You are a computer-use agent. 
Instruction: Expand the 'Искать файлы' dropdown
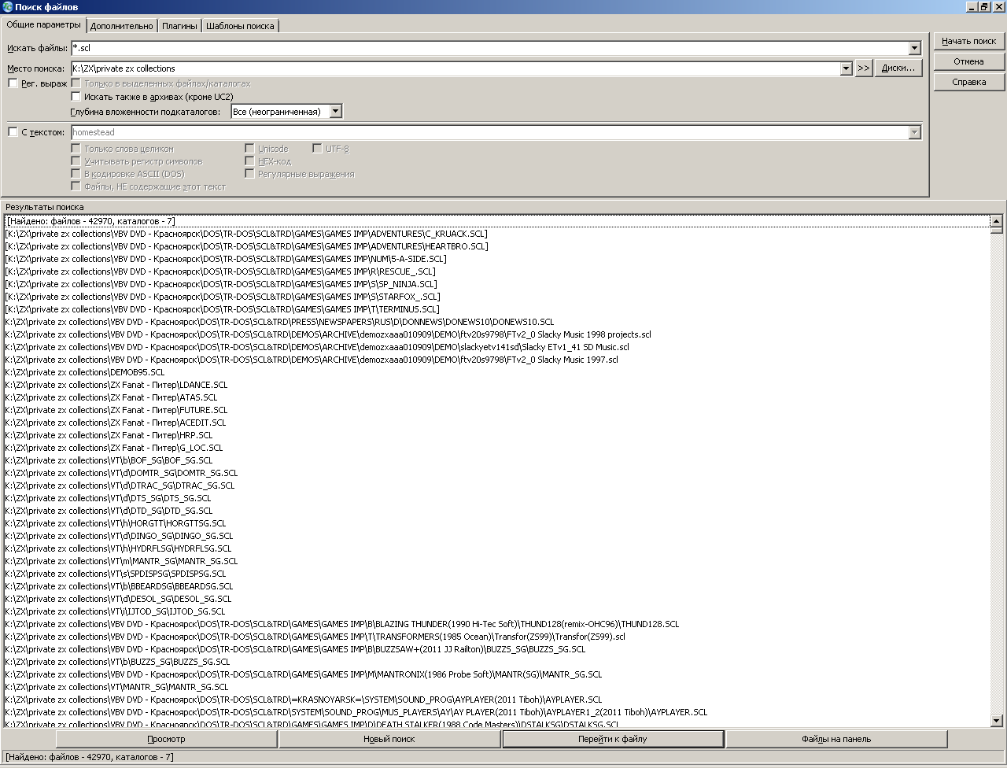pos(914,49)
